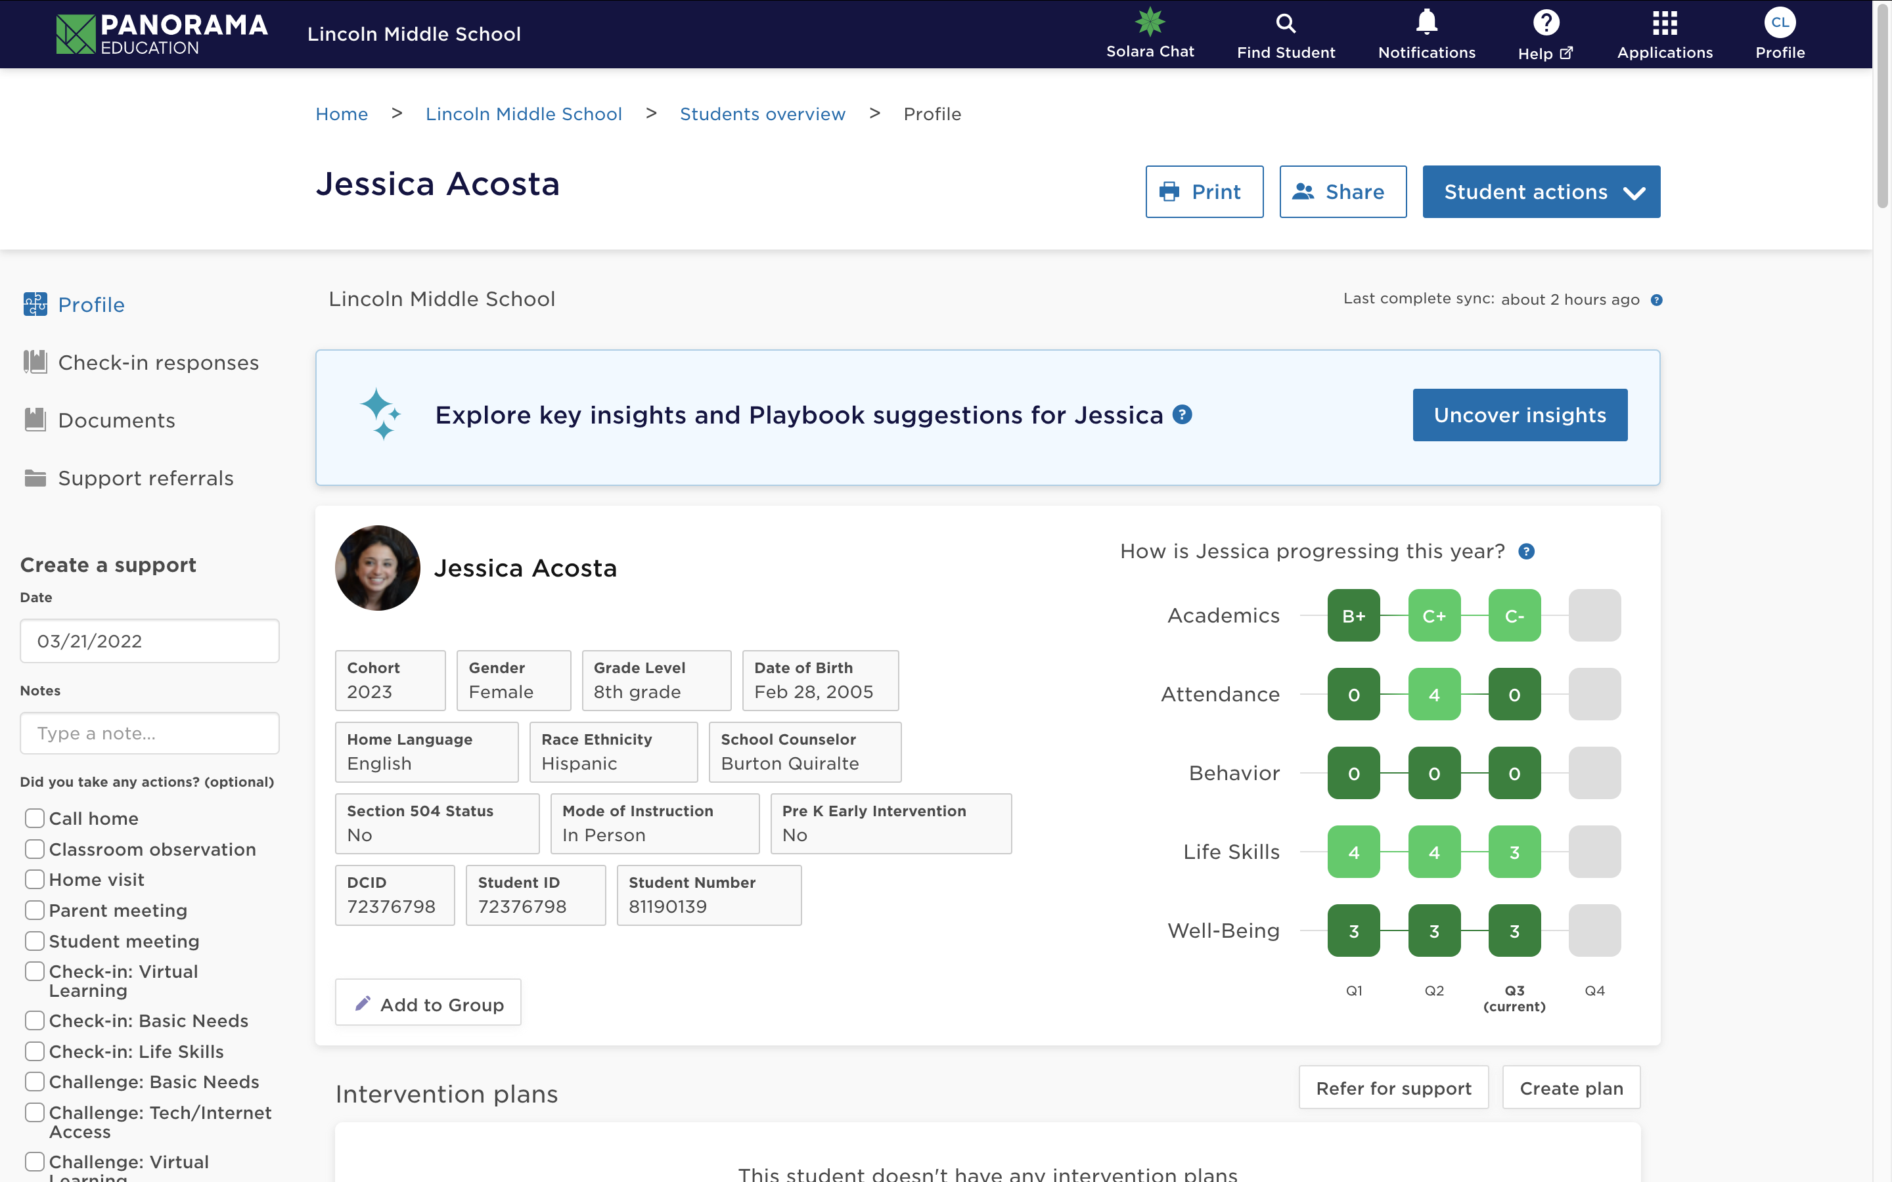Screen dimensions: 1892x1182
Task: Enable Classroom observation checkbox
Action: tap(32, 848)
